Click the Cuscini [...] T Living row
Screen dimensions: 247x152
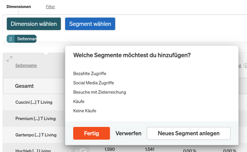(x=34, y=102)
